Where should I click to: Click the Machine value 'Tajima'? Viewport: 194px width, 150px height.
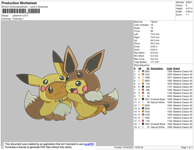click(x=154, y=22)
